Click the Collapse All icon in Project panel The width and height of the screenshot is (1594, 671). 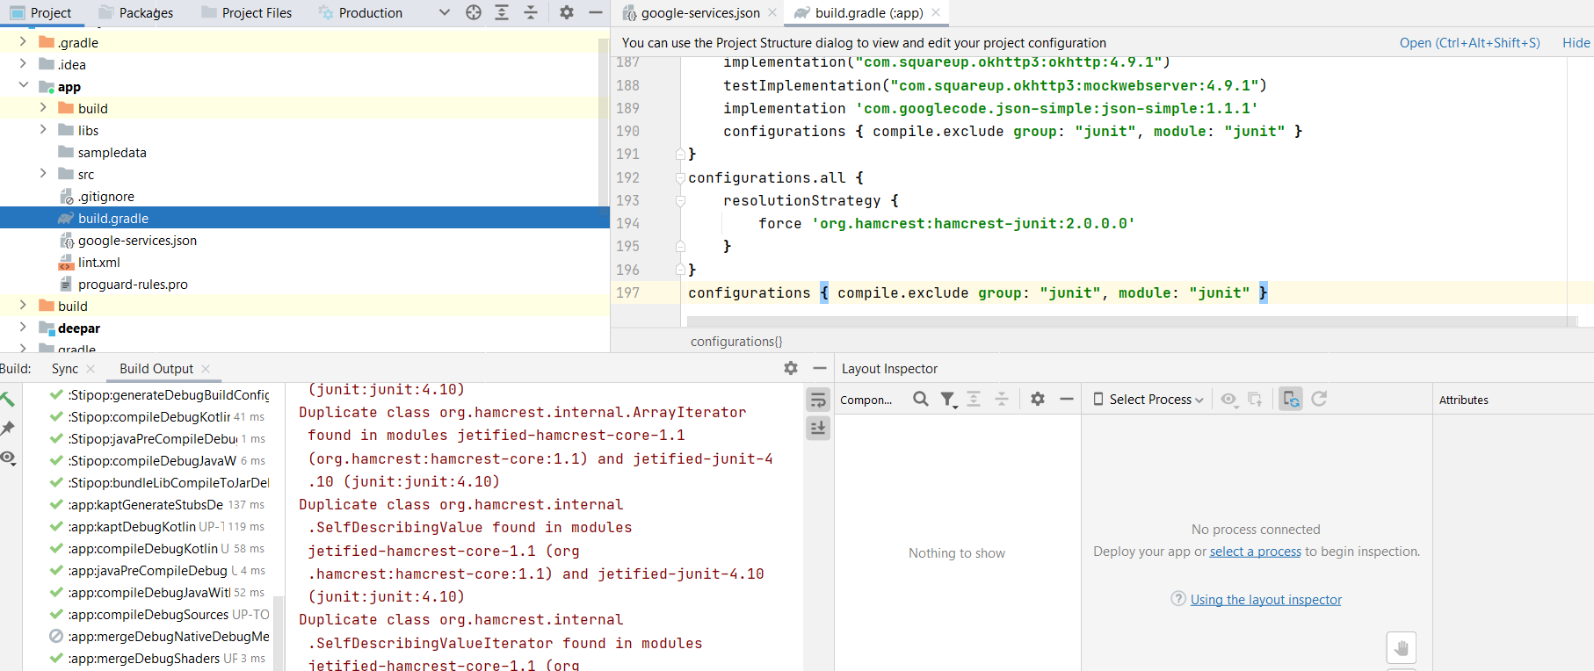coord(531,12)
